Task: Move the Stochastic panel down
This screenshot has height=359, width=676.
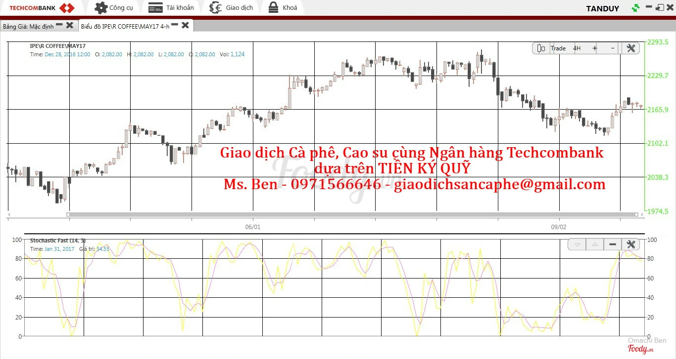Action: pyautogui.click(x=577, y=244)
